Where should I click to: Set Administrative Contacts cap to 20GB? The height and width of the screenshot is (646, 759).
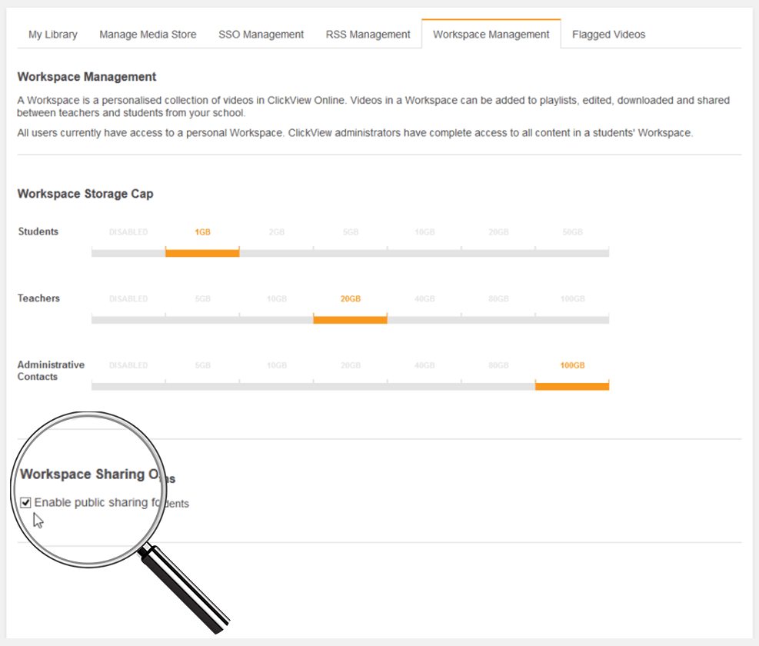(x=350, y=385)
